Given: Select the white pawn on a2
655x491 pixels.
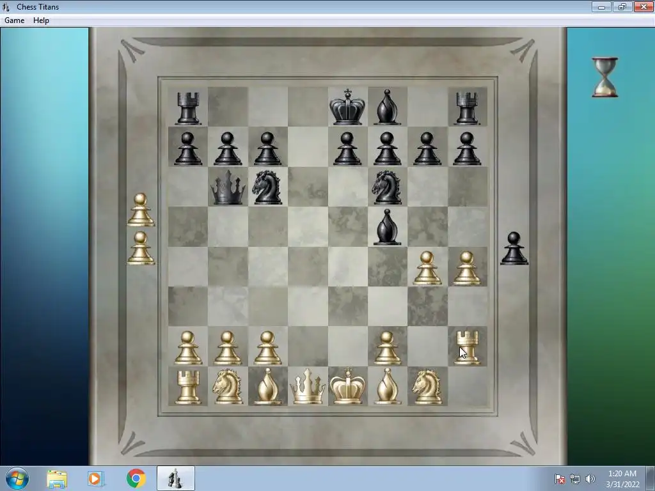Looking at the screenshot, I should pyautogui.click(x=187, y=348).
